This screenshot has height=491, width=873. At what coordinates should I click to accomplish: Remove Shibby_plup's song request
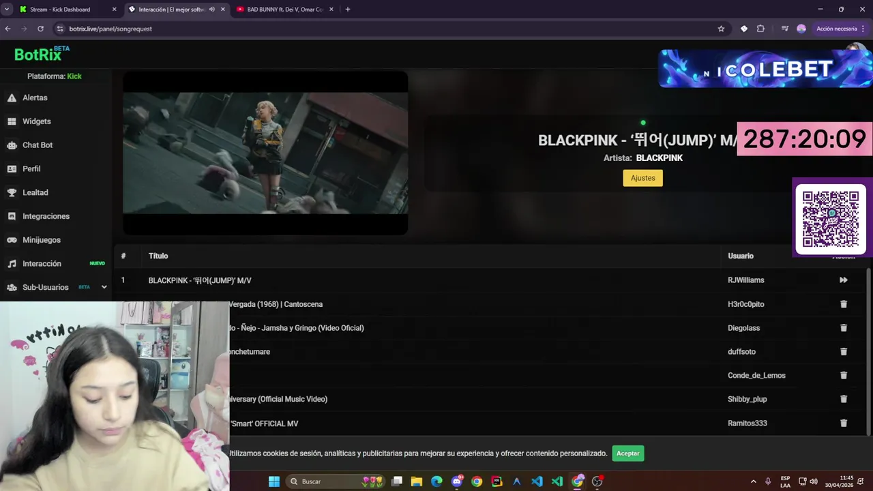click(x=844, y=399)
